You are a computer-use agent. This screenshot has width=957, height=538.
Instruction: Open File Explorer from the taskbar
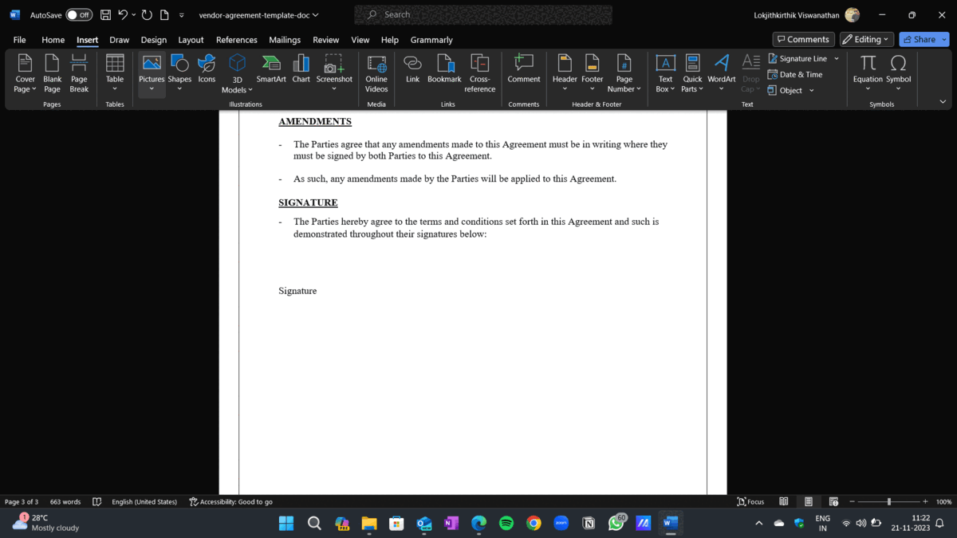[369, 524]
